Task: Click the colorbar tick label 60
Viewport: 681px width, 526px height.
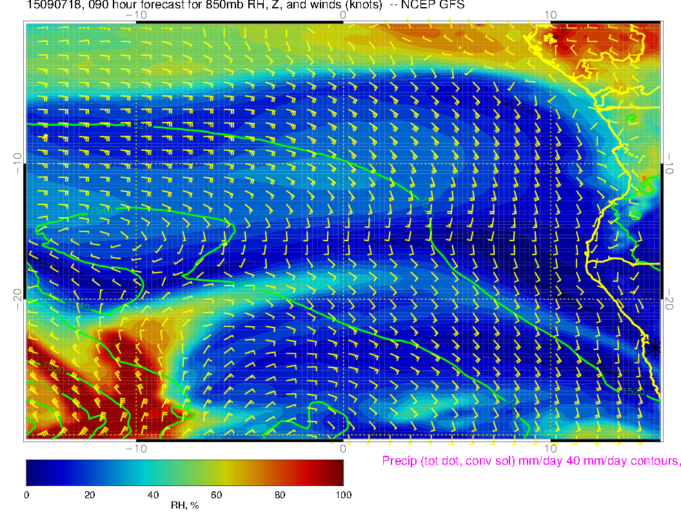Action: tap(216, 495)
